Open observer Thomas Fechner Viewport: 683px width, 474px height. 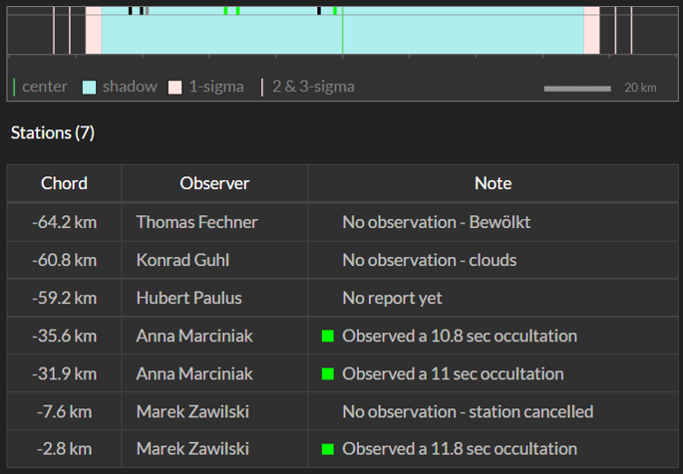tap(196, 222)
